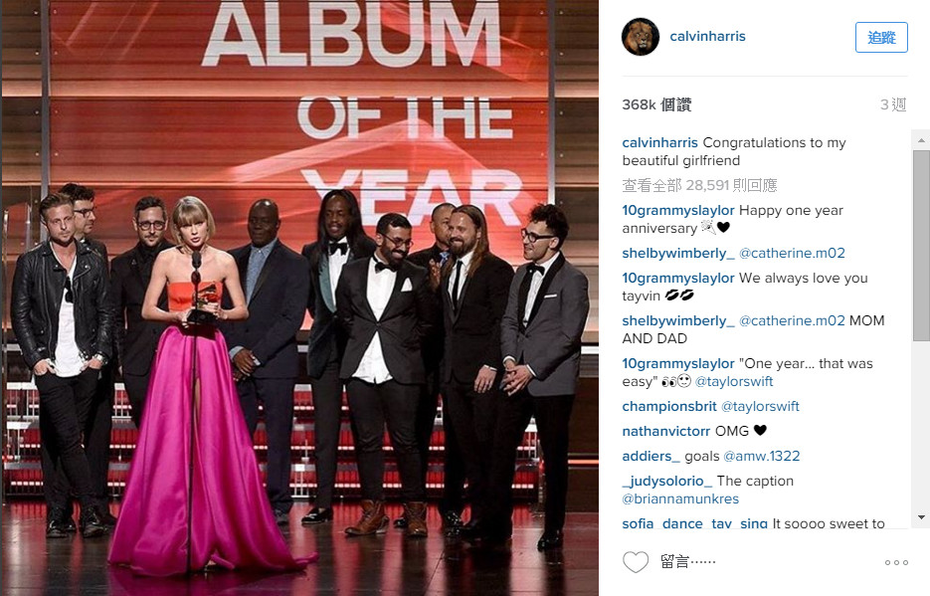Screen dimensions: 930x596
Task: Open the @catherine.m02 mention before MOM AND DAD
Action: click(x=792, y=320)
